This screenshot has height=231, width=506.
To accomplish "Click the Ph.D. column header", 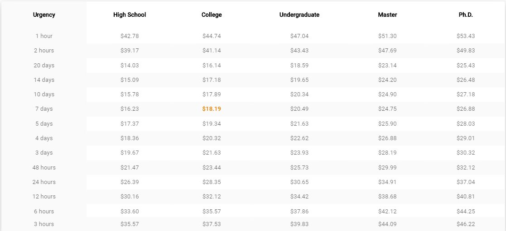I will click(466, 15).
